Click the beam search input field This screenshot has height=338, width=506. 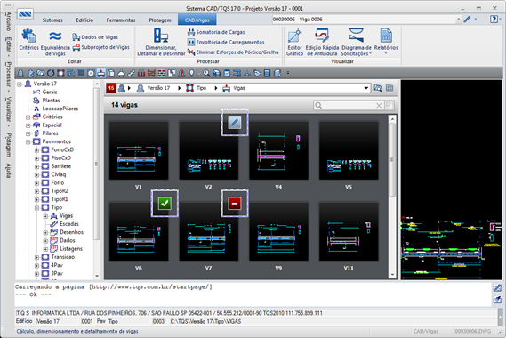pos(349,105)
